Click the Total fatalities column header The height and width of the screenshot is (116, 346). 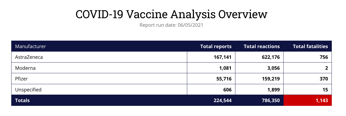[x=310, y=47]
